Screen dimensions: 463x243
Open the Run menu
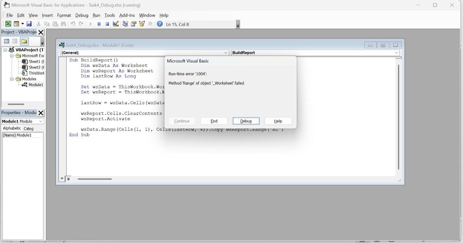[x=96, y=15]
